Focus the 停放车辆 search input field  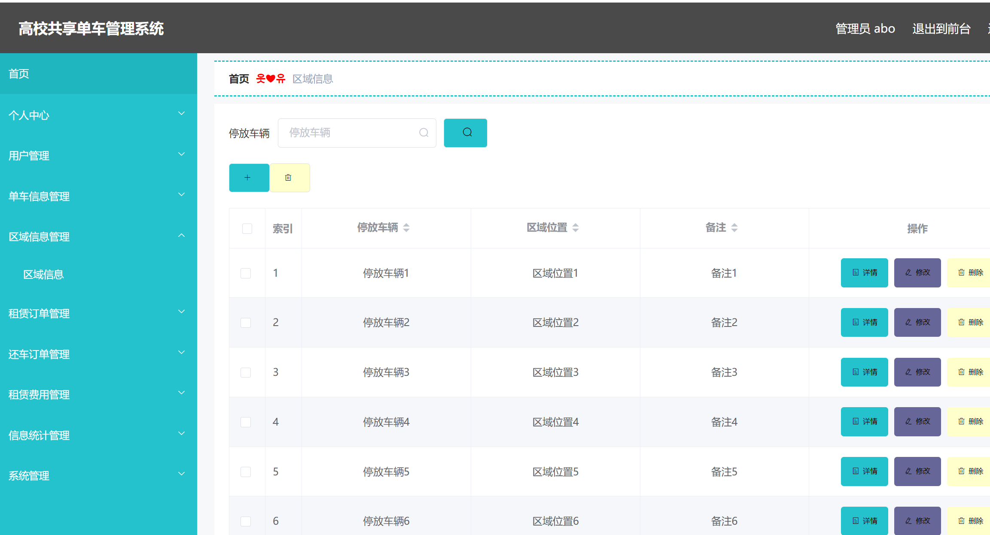352,133
